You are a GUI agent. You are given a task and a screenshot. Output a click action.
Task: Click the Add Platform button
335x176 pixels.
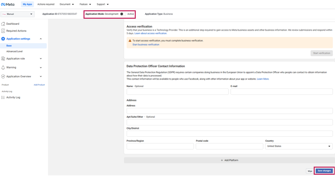tap(229, 160)
